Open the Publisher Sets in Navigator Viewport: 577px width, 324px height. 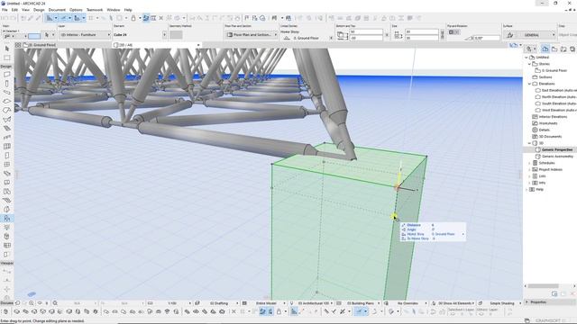click(572, 49)
